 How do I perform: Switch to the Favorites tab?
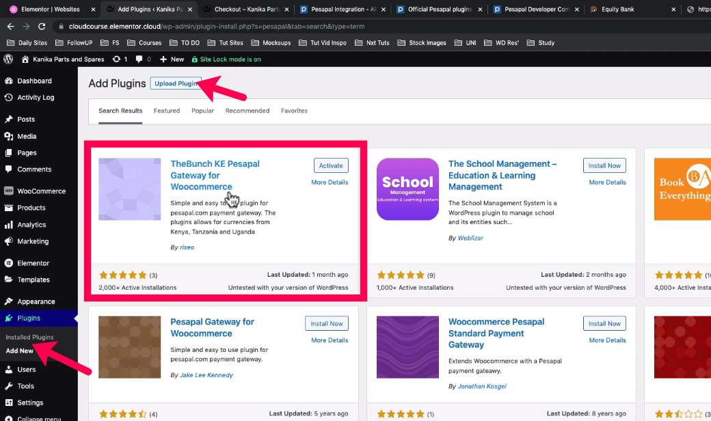[x=294, y=111]
